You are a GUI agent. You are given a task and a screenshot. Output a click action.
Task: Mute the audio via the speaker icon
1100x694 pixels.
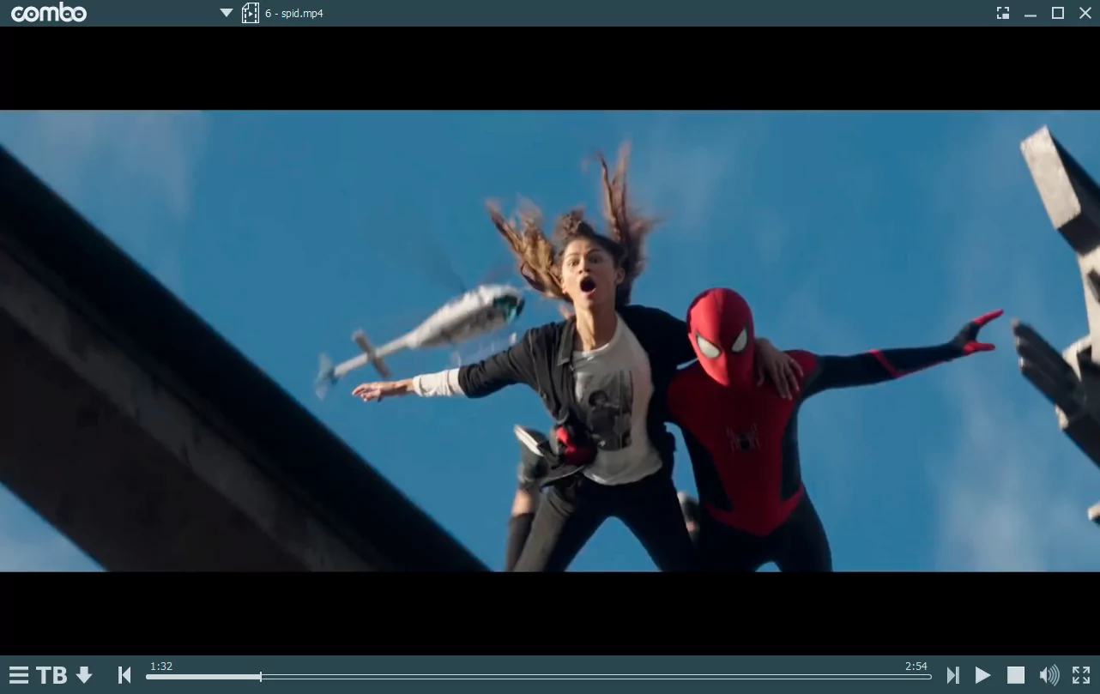[x=1049, y=675]
